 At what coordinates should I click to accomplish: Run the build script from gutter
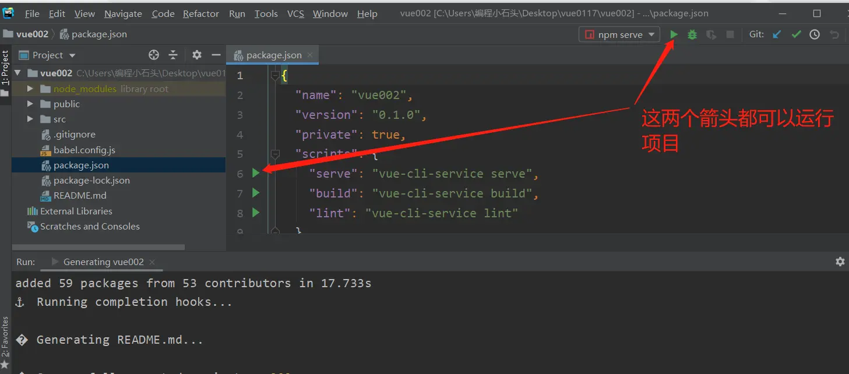click(x=256, y=192)
